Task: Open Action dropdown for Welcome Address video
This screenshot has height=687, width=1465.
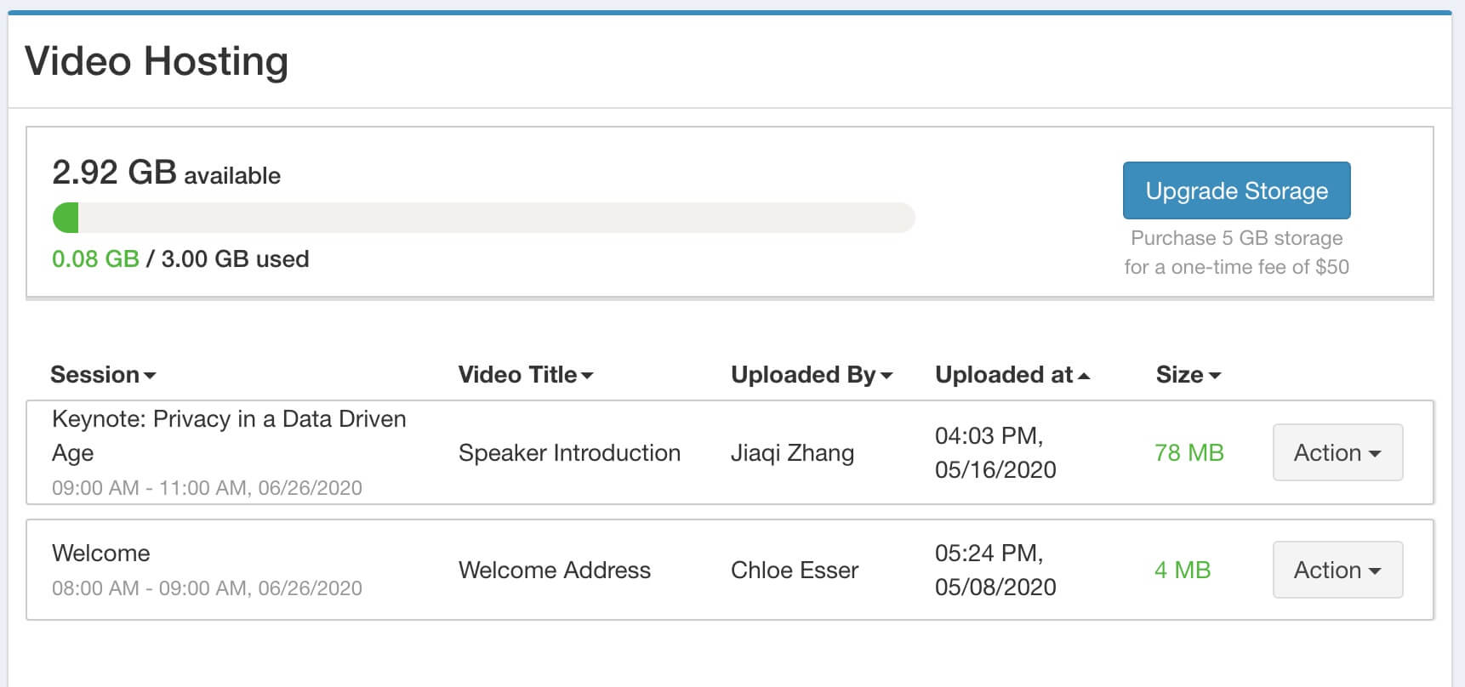Action: point(1337,570)
